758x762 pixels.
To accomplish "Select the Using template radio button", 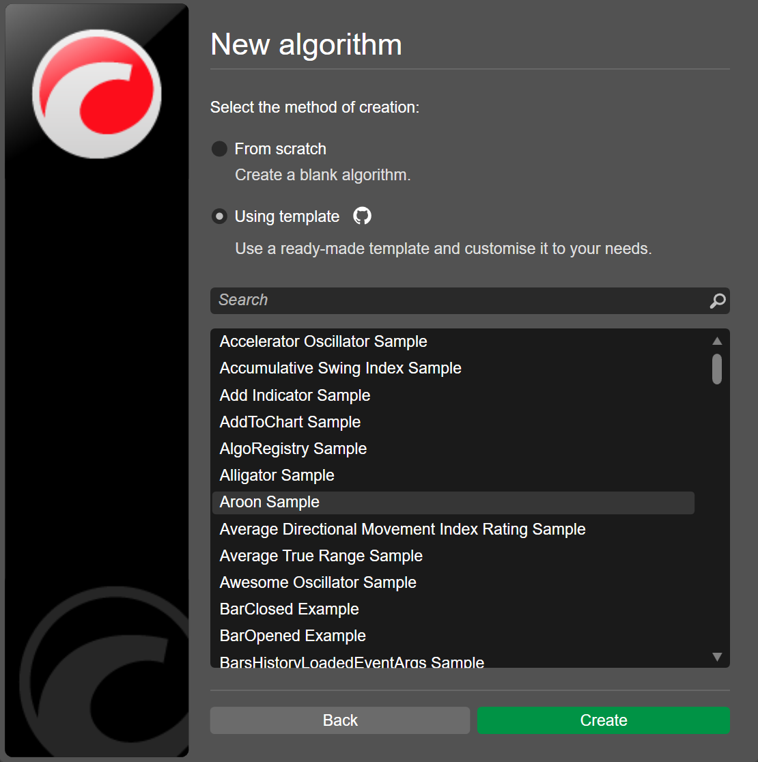I will (x=219, y=216).
